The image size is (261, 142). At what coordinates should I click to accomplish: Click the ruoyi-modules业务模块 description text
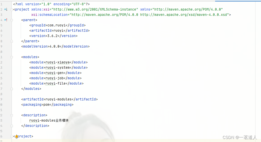click(49, 121)
